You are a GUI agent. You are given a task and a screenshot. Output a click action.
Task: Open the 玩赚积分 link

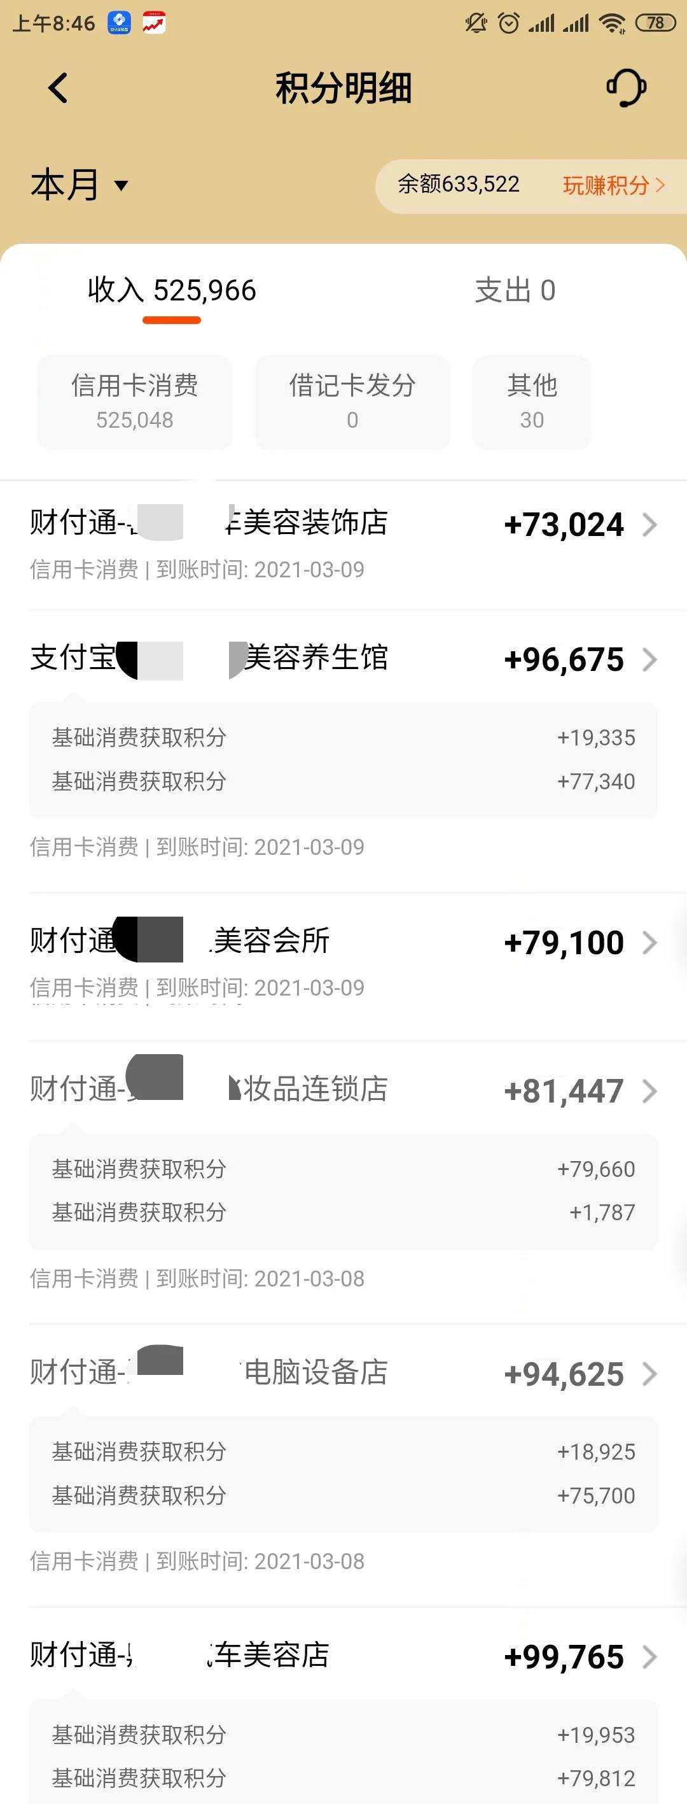pos(614,185)
